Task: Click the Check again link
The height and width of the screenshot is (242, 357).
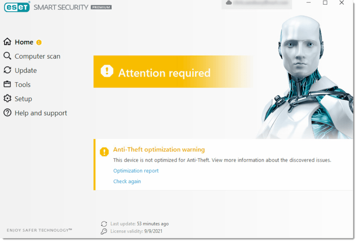Action: point(127,181)
